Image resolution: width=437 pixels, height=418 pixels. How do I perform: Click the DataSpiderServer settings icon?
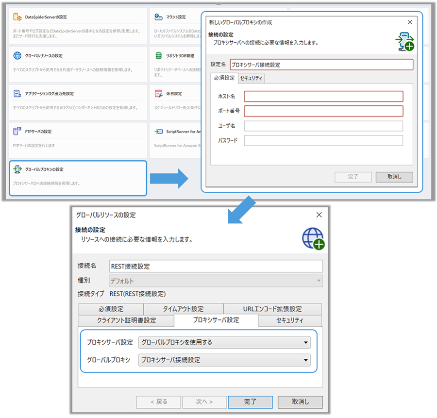18,17
